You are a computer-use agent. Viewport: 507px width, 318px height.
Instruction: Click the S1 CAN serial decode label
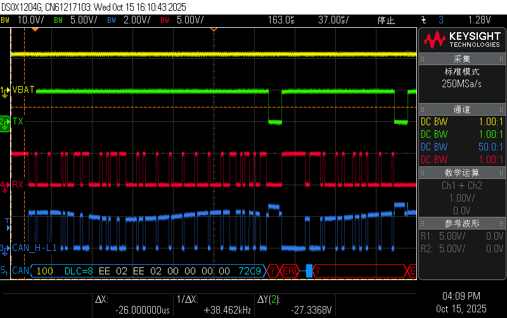pyautogui.click(x=5, y=271)
